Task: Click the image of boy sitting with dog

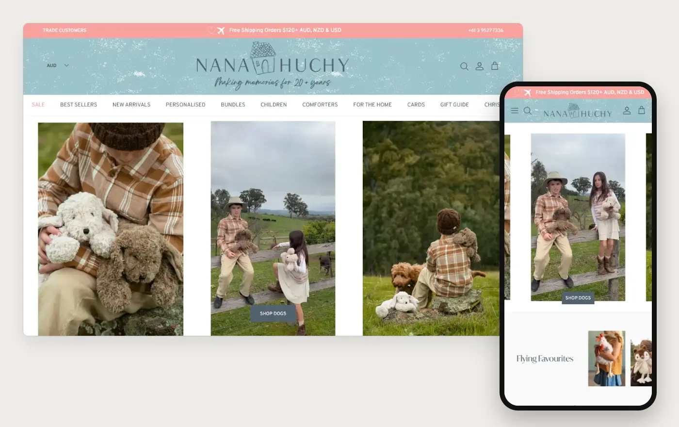Action: tap(431, 229)
